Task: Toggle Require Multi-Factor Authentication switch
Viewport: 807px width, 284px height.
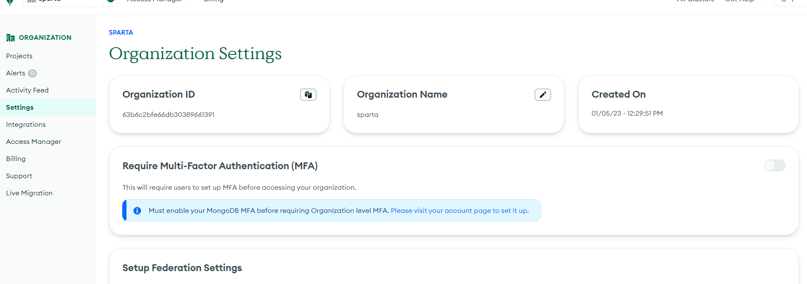Action: [x=774, y=165]
